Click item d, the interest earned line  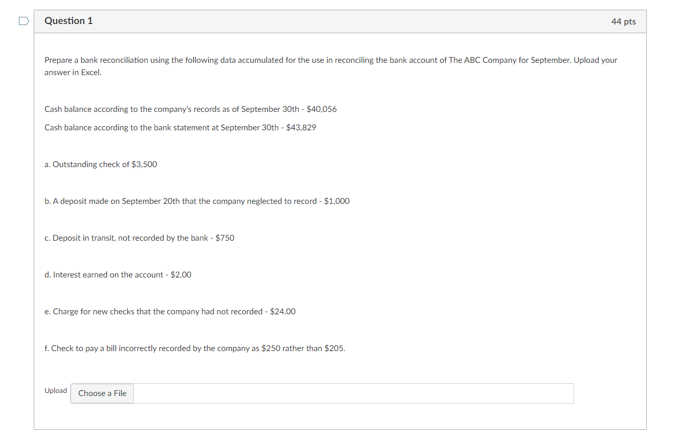point(118,274)
